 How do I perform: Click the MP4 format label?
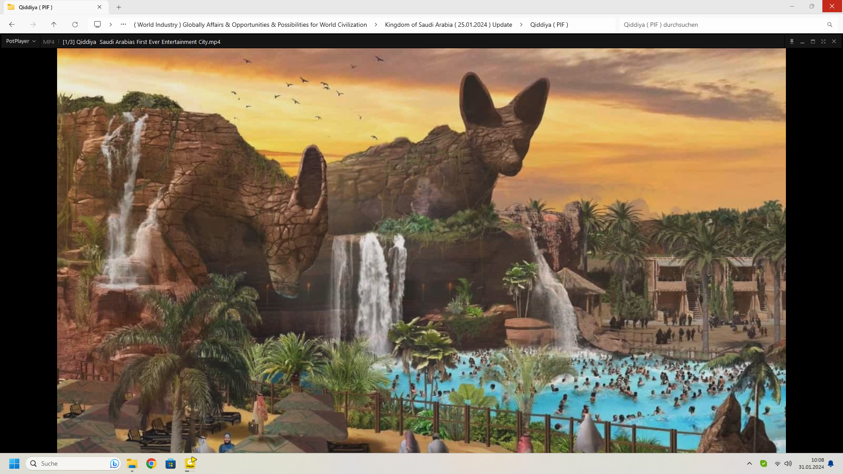(49, 42)
